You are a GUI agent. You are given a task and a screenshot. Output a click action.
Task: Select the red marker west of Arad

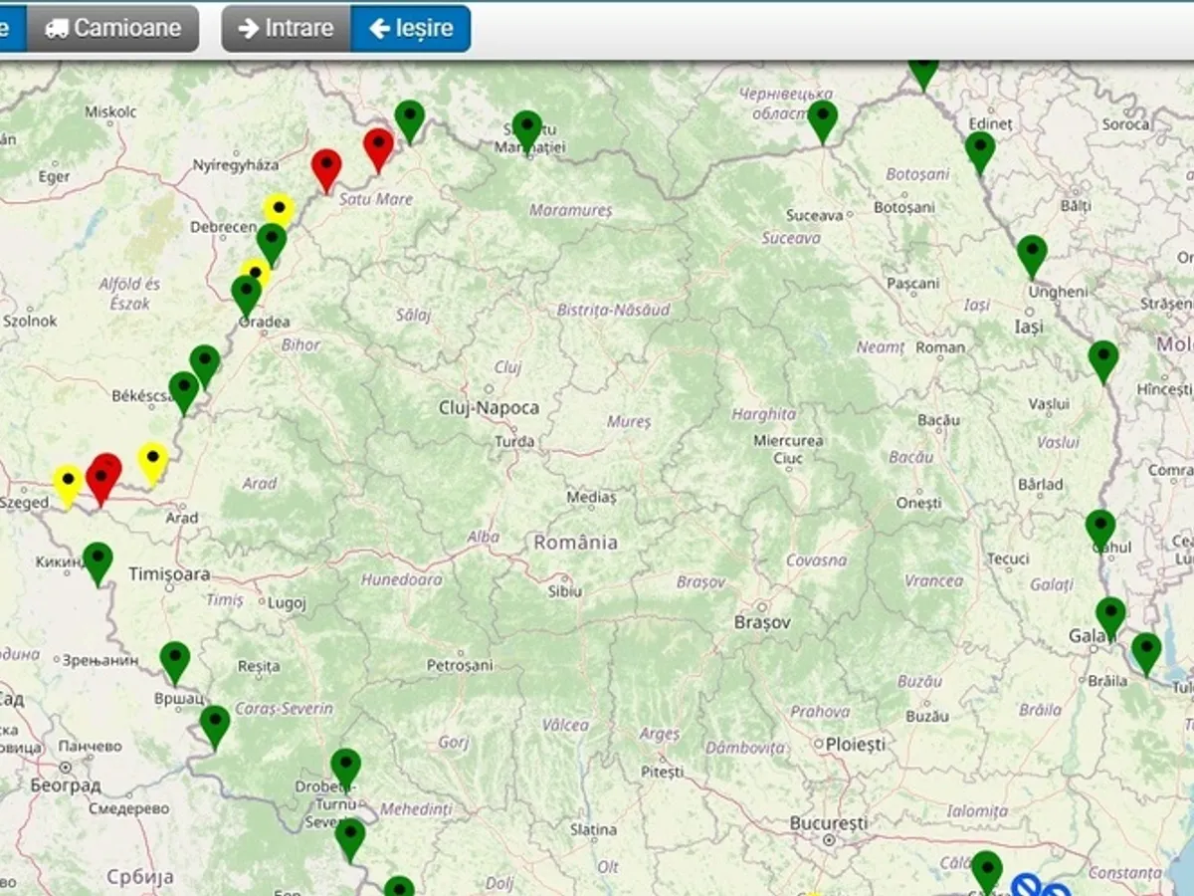coord(101,478)
